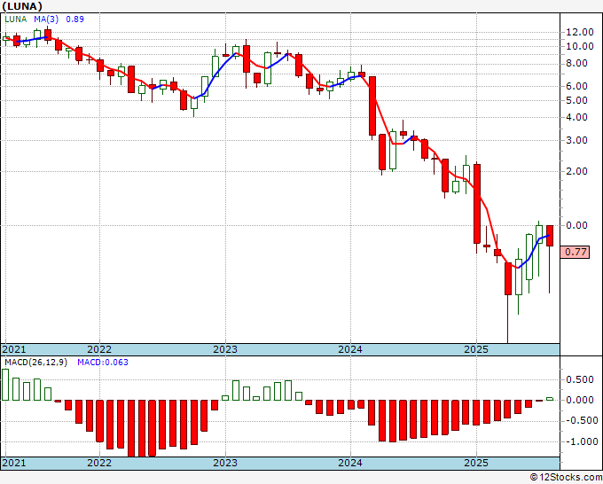This screenshot has width=603, height=484.
Task: Click the MA(3) indicator label
Action: coord(46,20)
